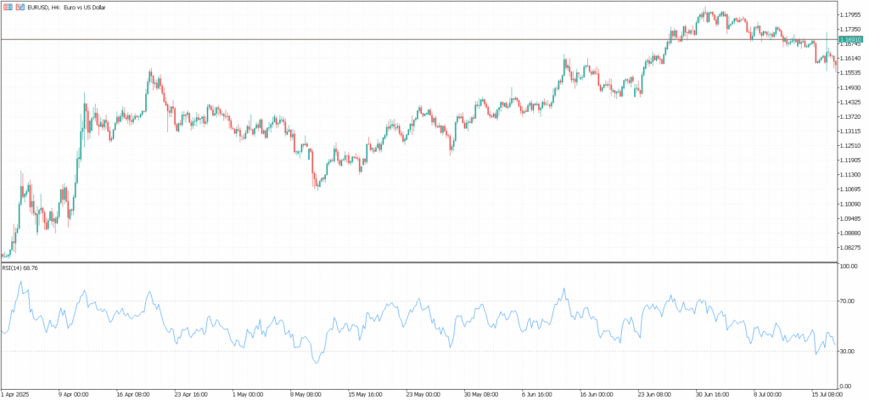
Task: Click the 23 Apr 16:00 time label
Action: click(191, 394)
